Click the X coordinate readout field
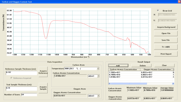This screenshot has height=102, width=181. (167, 15)
